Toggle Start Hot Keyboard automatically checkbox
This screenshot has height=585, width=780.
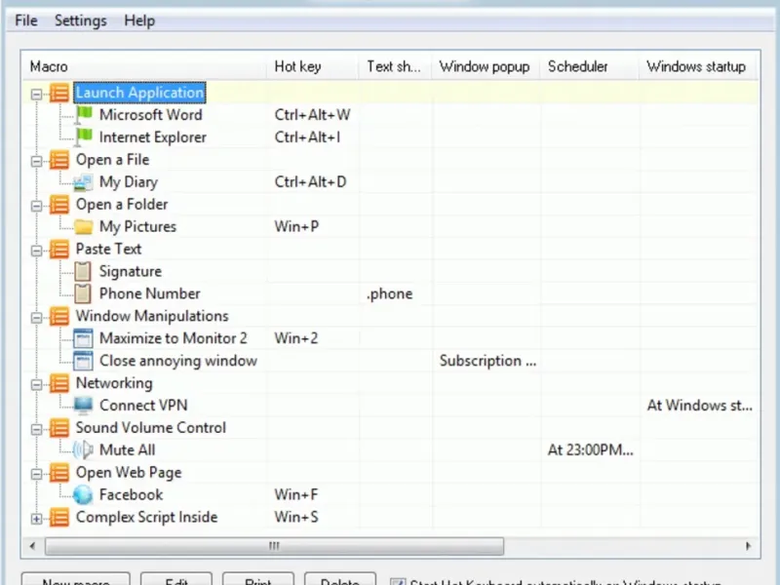point(398,581)
